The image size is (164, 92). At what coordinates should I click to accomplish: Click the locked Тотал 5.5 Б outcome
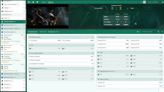click(x=113, y=56)
